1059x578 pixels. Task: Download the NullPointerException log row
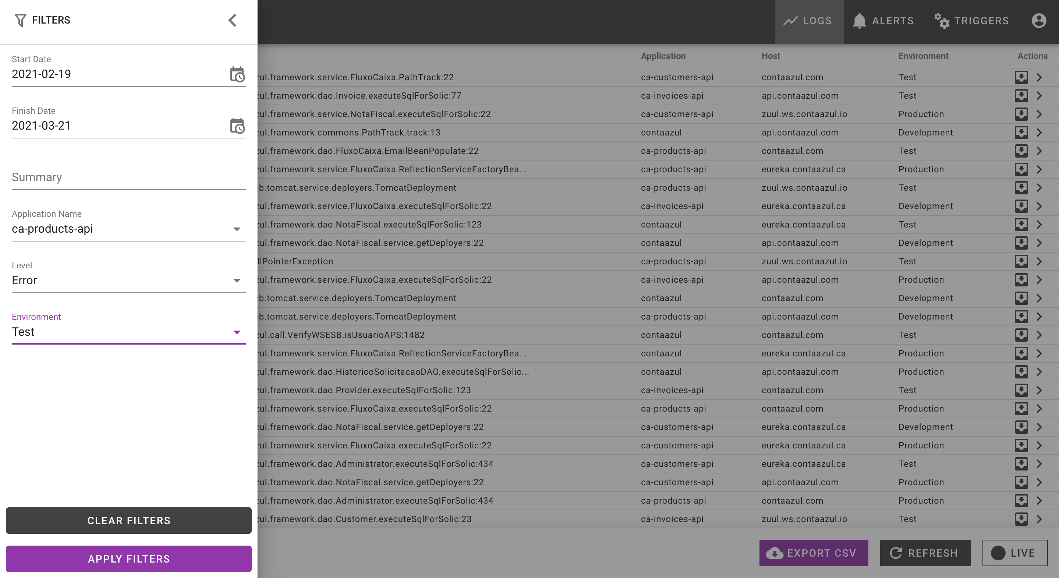pos(1021,261)
